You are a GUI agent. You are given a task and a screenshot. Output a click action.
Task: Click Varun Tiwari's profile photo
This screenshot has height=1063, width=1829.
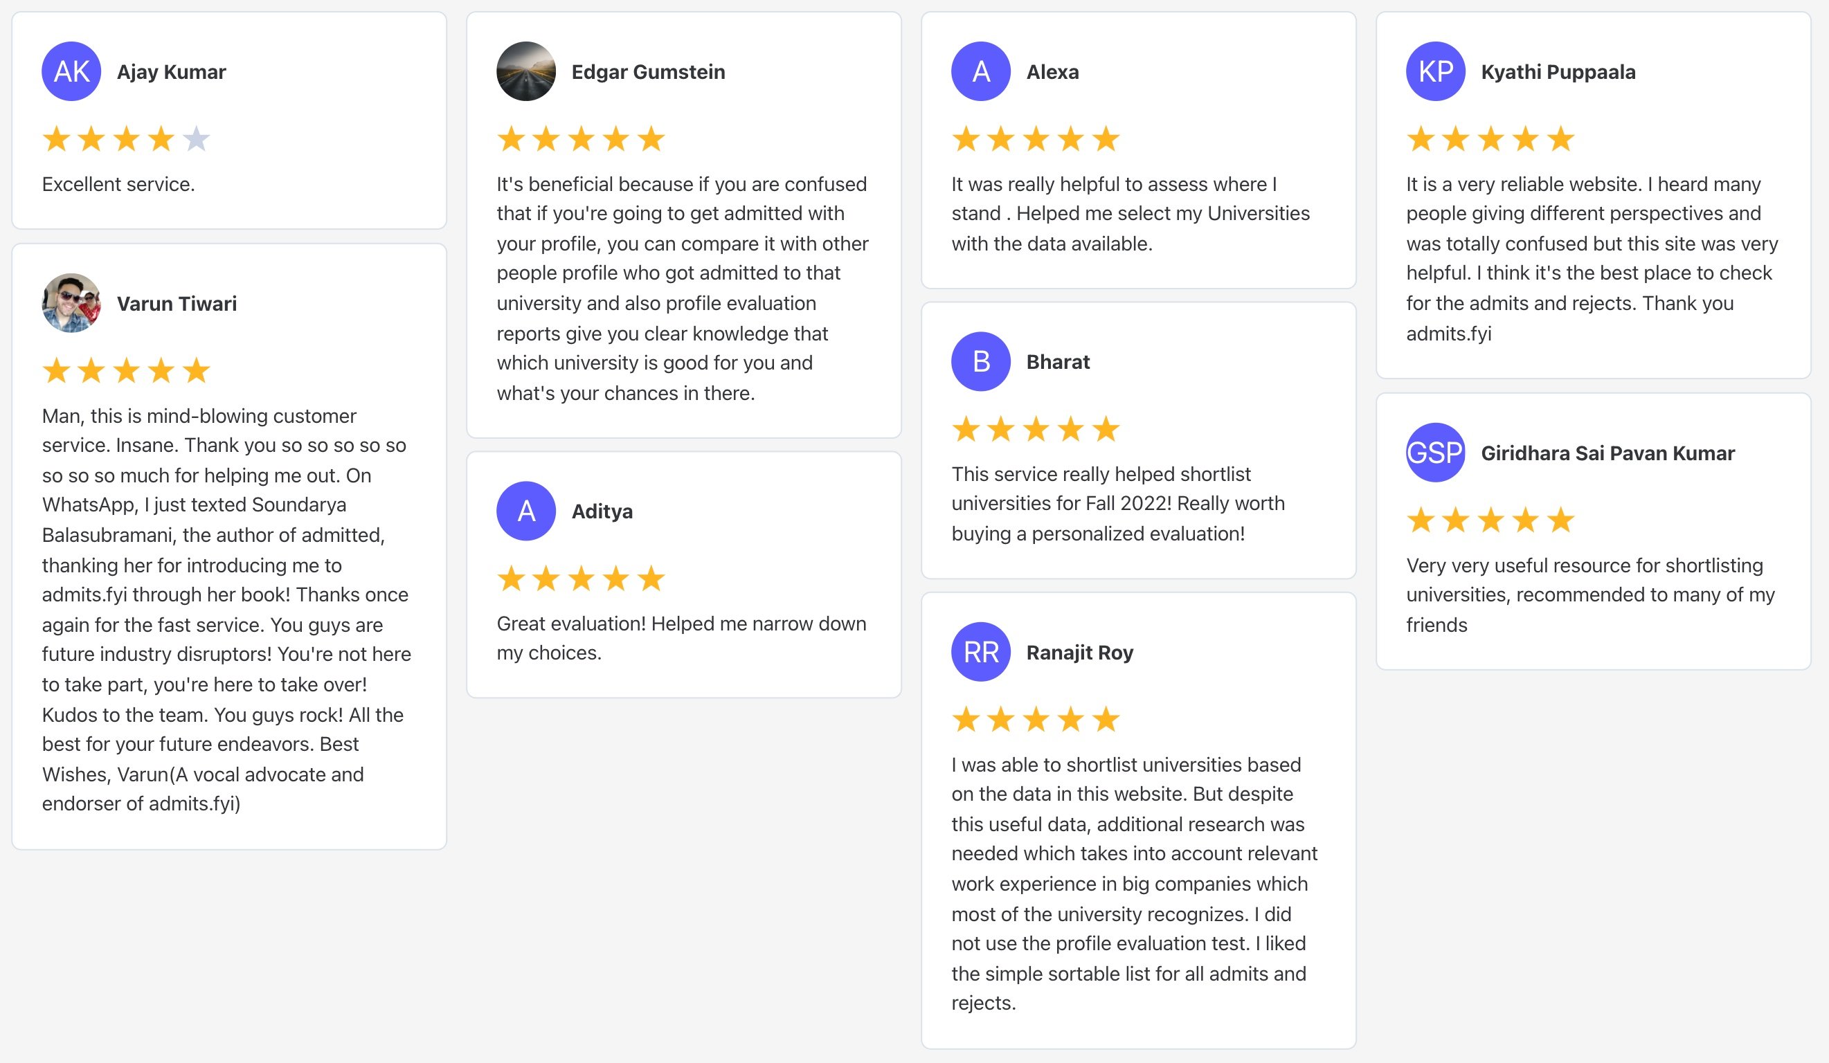tap(71, 303)
